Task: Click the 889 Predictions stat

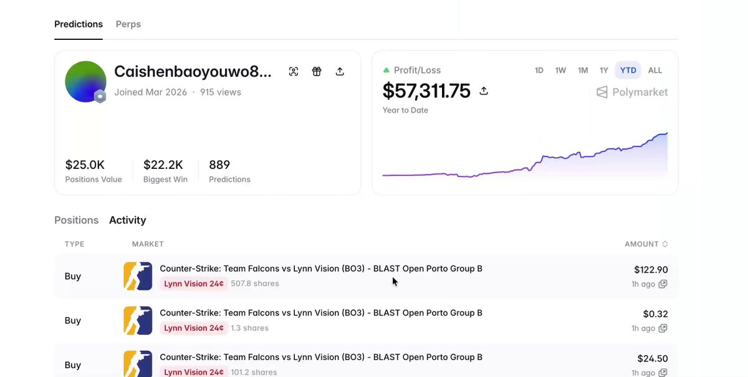Action: [229, 171]
